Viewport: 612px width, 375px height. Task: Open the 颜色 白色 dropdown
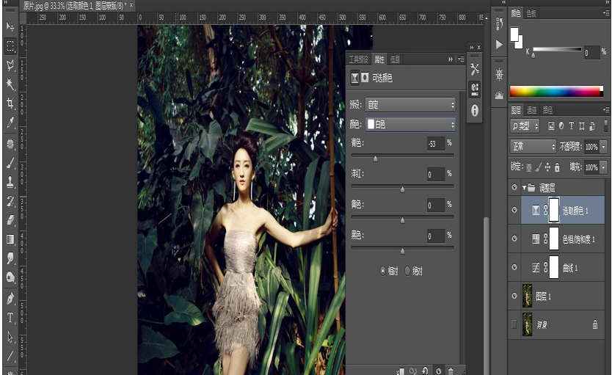(x=410, y=125)
